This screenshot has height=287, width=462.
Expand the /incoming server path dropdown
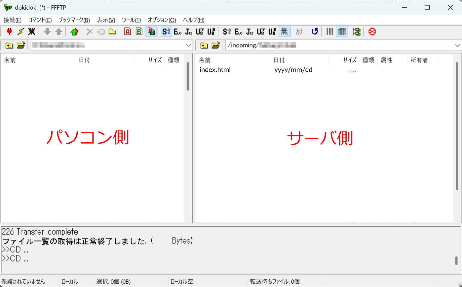point(457,45)
